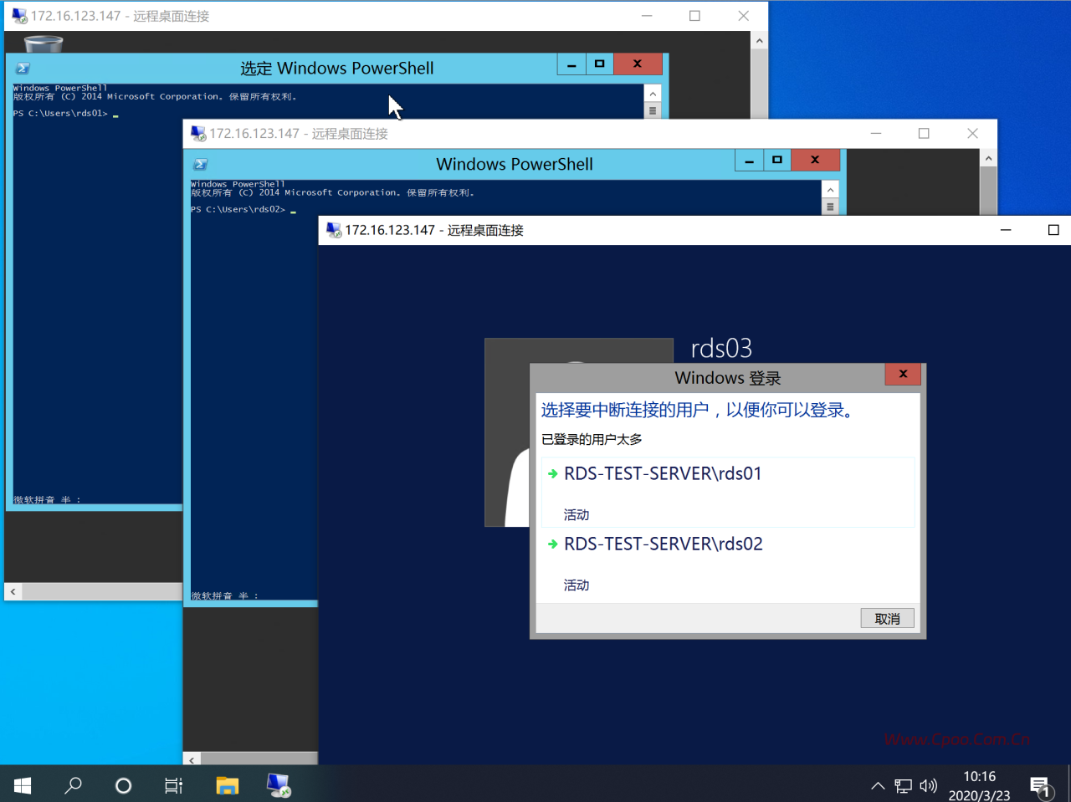Open Cortana circle on taskbar
This screenshot has height=802, width=1071.
click(123, 785)
